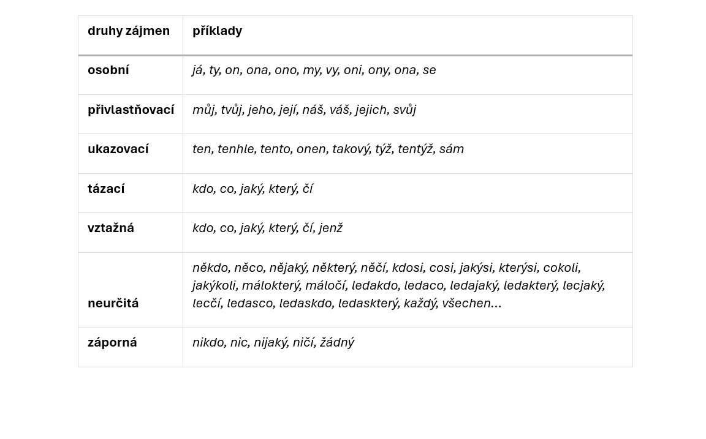Click the word "málokterý" in the neurčitá examples

click(x=270, y=285)
